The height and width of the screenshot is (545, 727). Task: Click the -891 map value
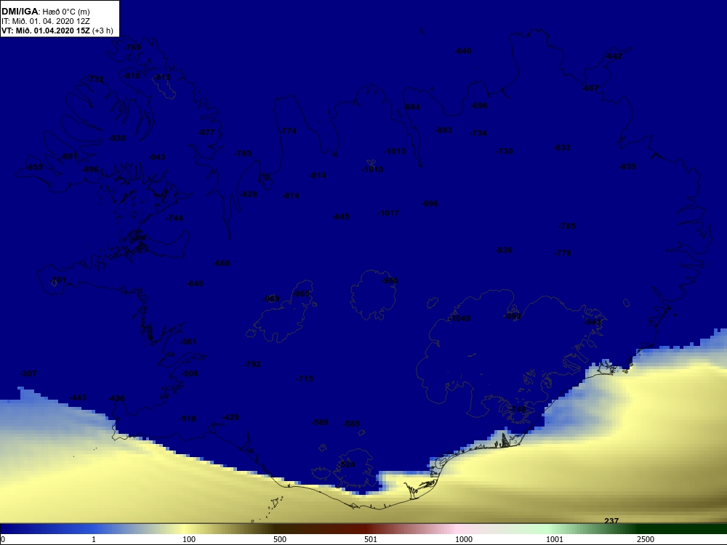tap(70, 156)
